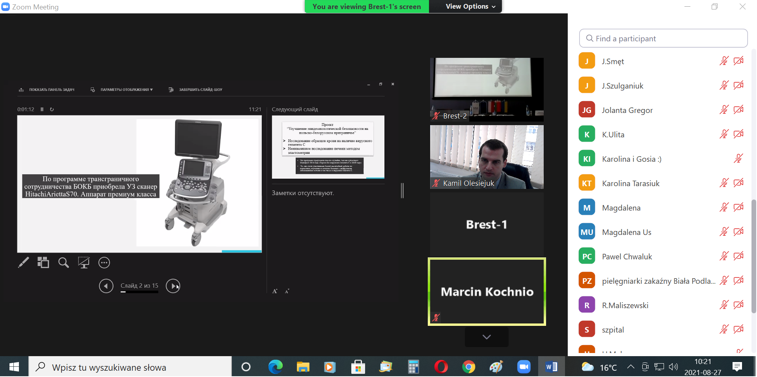Toggle microphone icon for J.Smęt

point(724,61)
